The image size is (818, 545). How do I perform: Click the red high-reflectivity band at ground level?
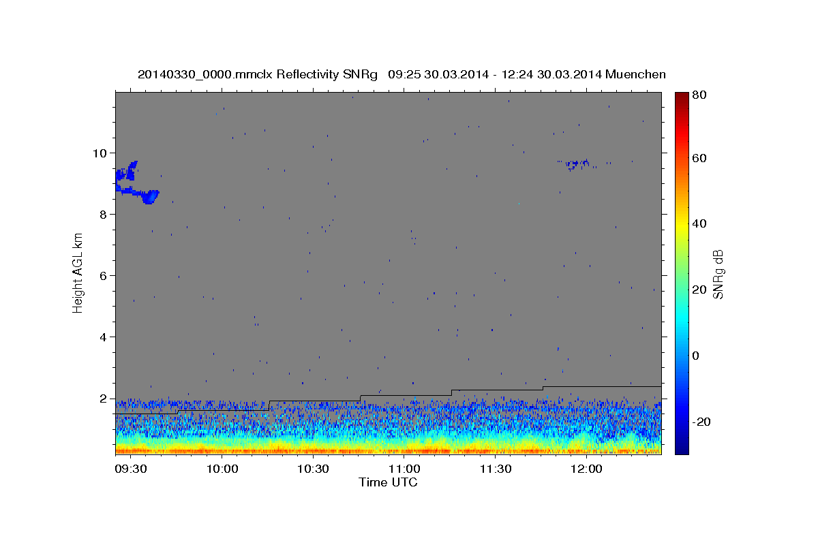[388, 450]
